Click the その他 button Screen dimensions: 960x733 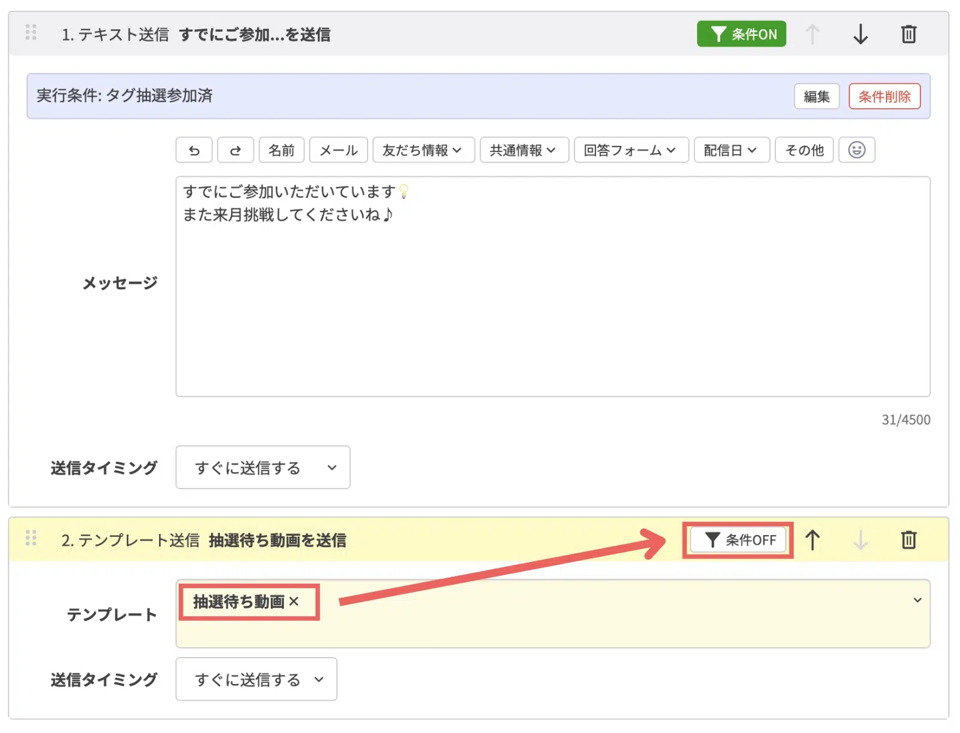tap(804, 150)
